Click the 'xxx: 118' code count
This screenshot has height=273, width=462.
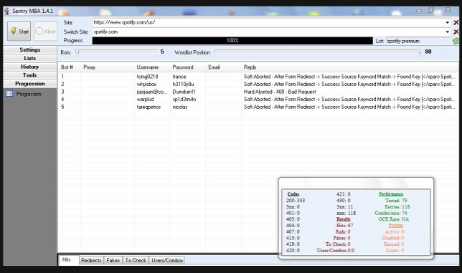346,213
